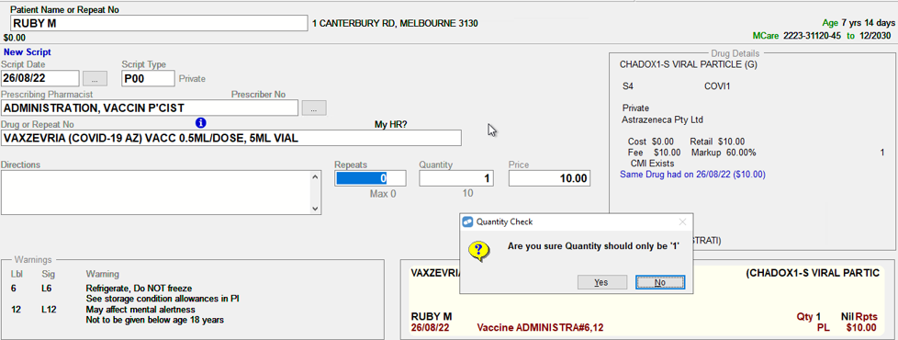898x340 pixels.
Task: Click the 'Nil Rpts' text on label preview
Action: point(859,316)
